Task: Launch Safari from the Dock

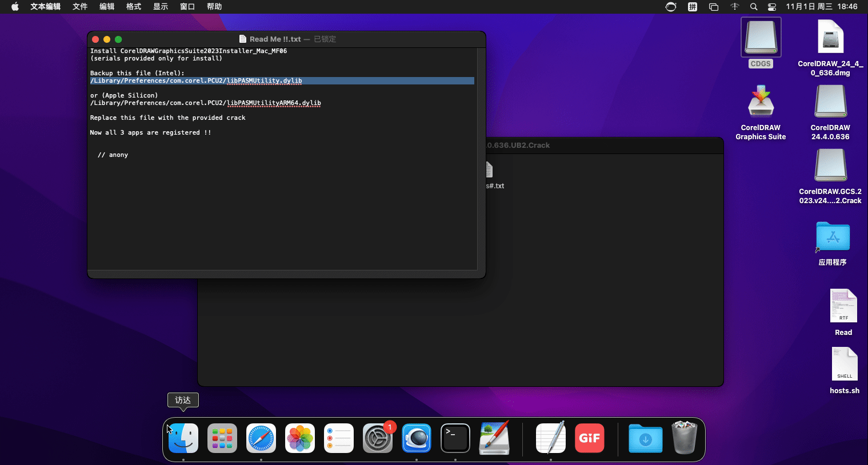Action: [261, 438]
